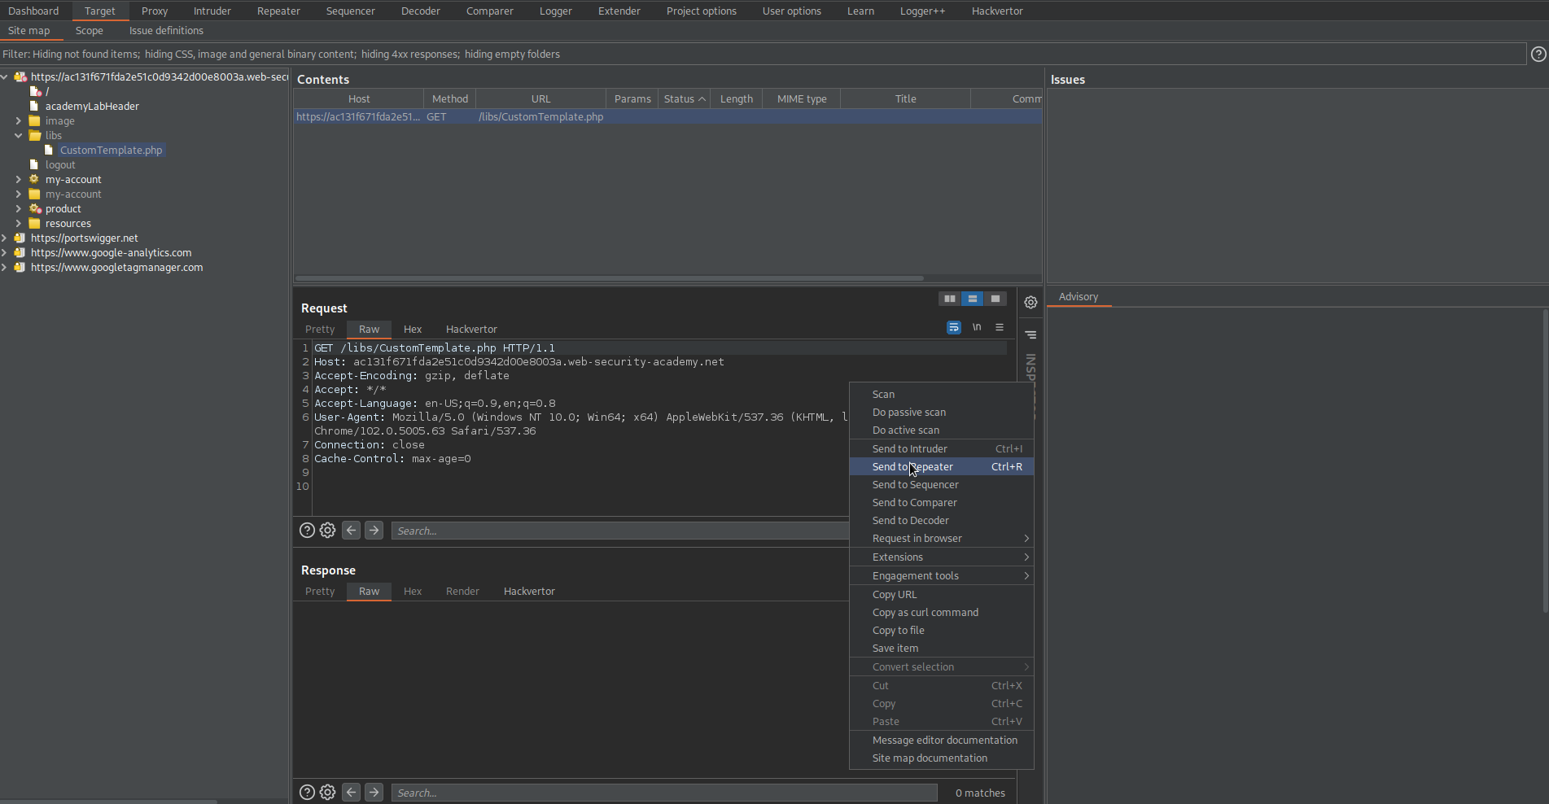1549x804 pixels.
Task: Open filter help question-mark icon
Action: (x=1538, y=54)
